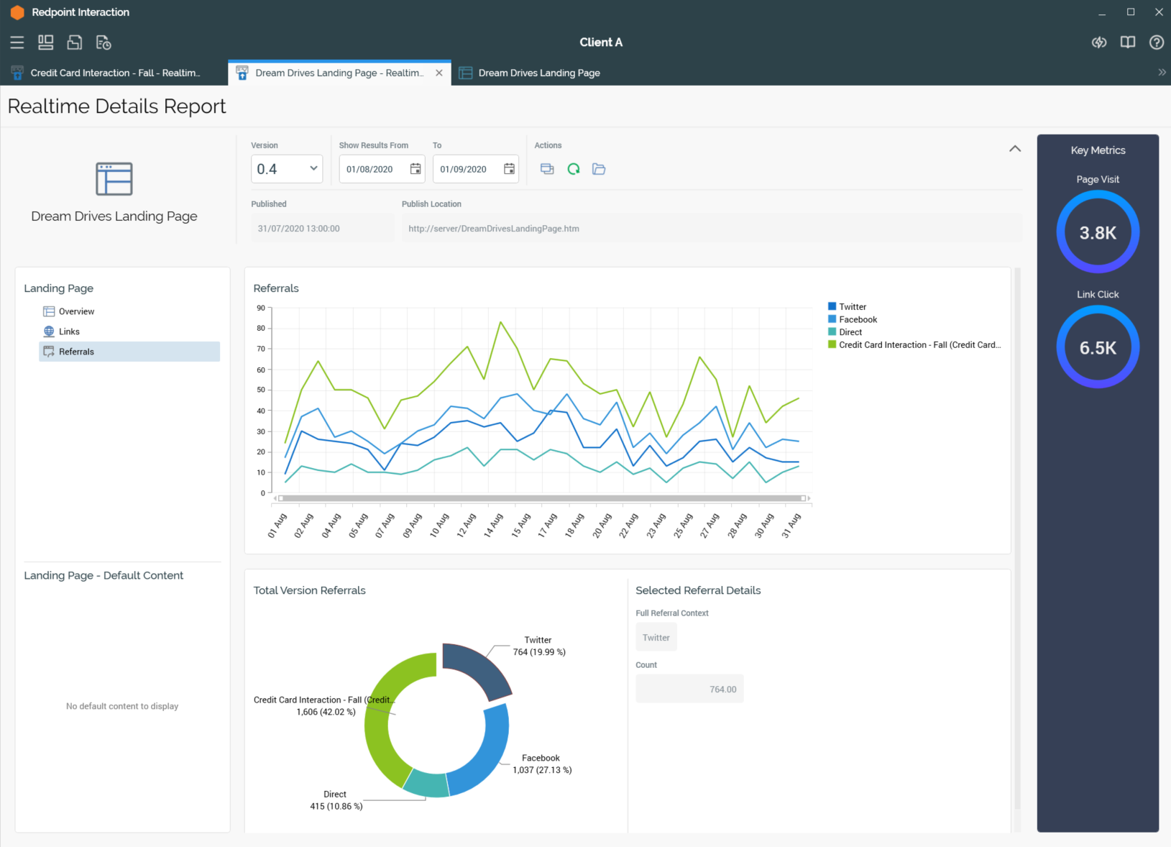Click the dashboard layout icon in toolbar
The image size is (1171, 847).
[46, 42]
